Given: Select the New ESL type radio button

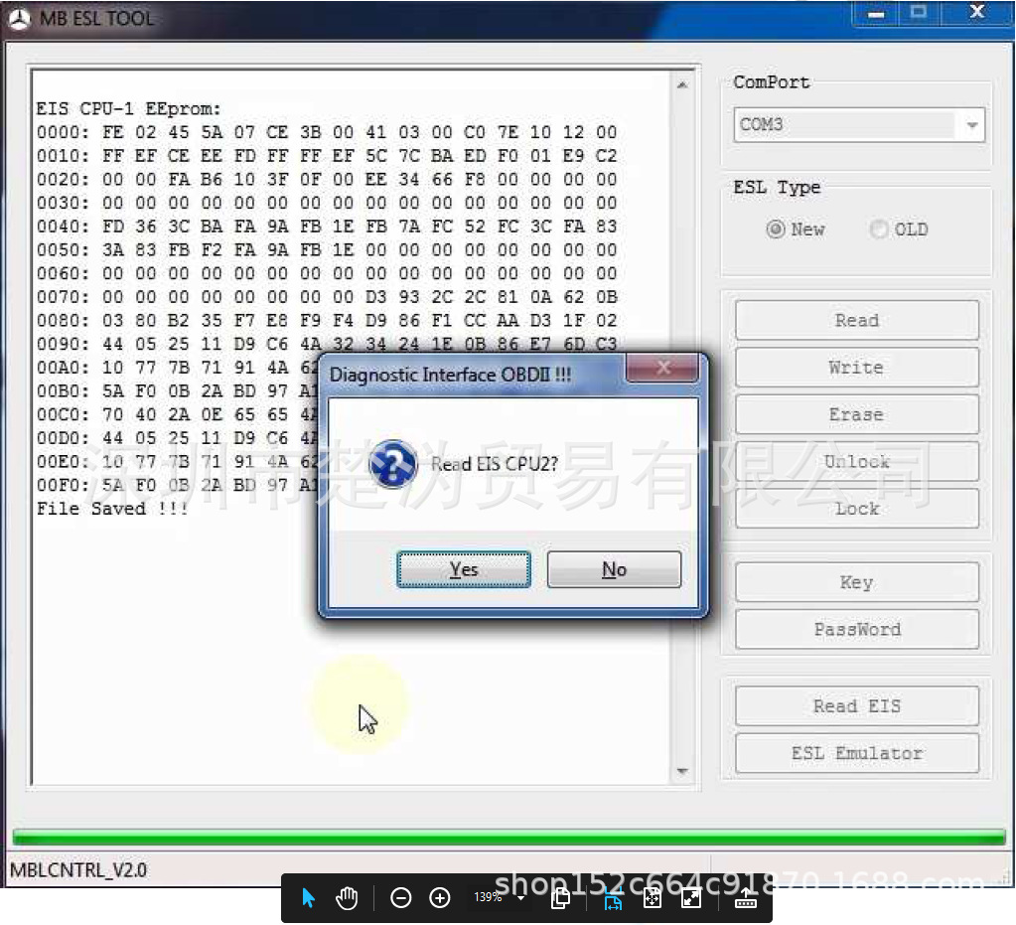Looking at the screenshot, I should [x=775, y=229].
